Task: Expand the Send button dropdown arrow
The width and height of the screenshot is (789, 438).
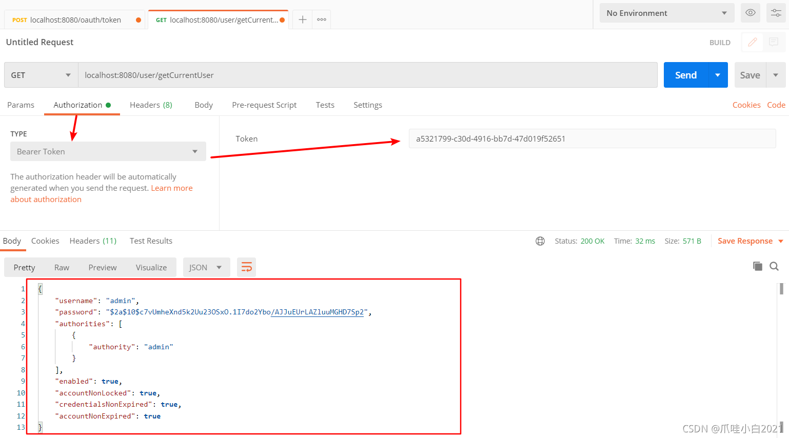Action: pos(718,75)
